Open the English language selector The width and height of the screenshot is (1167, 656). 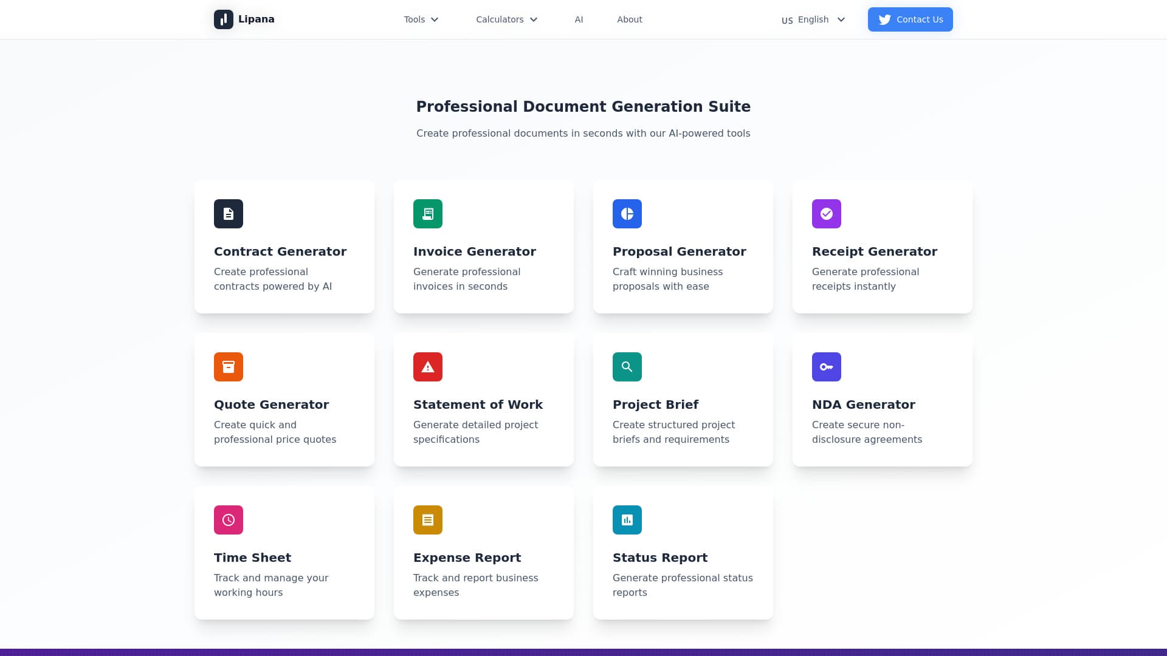coord(813,19)
